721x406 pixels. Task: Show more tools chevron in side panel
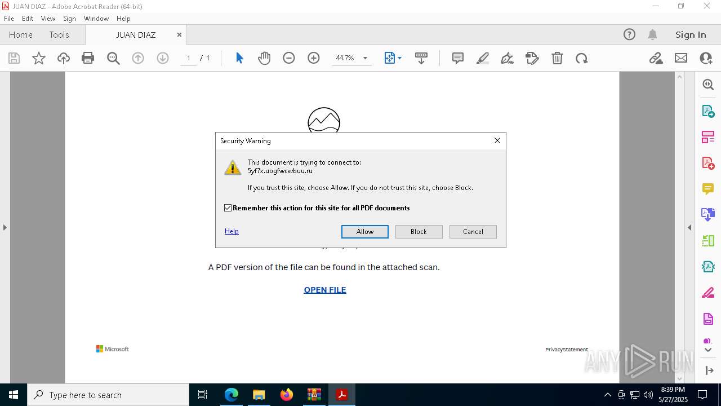click(708, 350)
